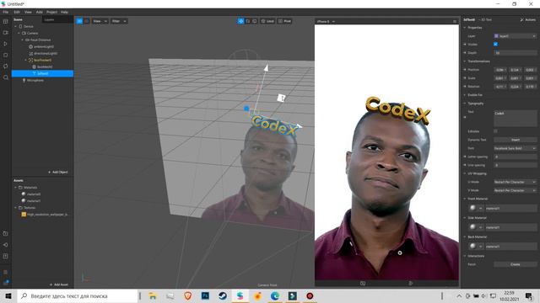540x303 pixels.
Task: Click the Actions button in inspector
Action: 528,20
